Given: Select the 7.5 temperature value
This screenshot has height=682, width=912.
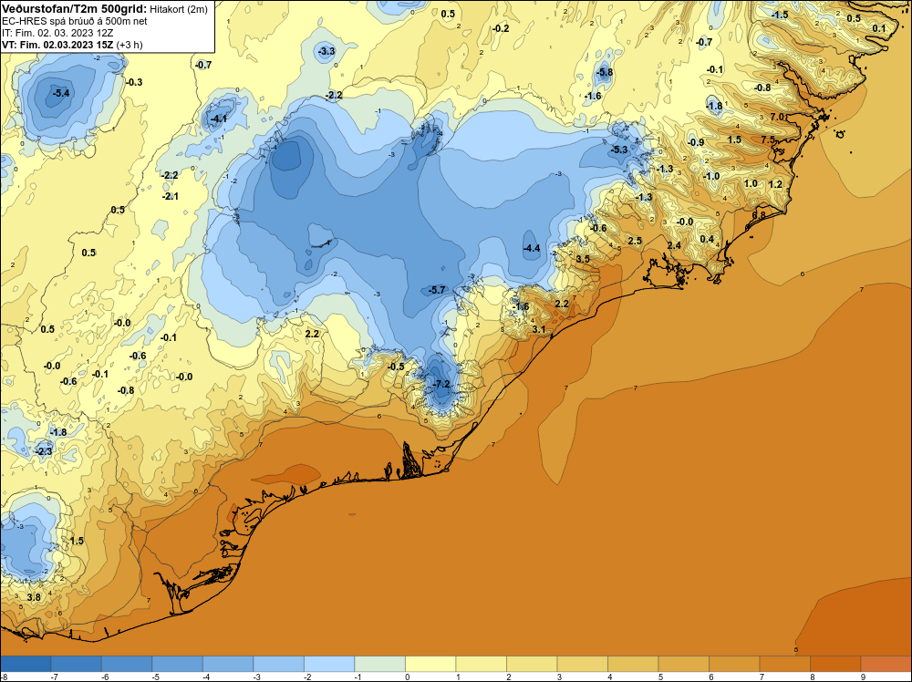Looking at the screenshot, I should (768, 139).
